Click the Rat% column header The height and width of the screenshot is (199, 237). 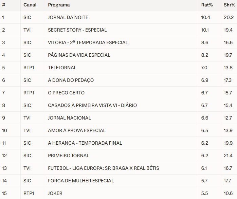[206, 5]
